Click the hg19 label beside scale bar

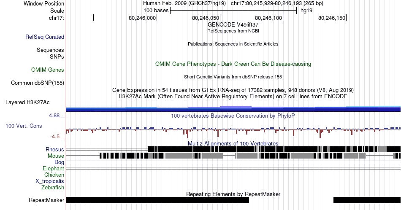306,11
